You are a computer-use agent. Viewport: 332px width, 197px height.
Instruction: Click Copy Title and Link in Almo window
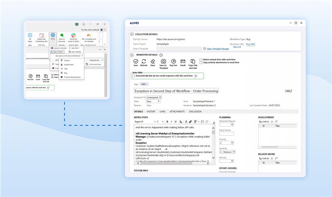click(x=193, y=61)
